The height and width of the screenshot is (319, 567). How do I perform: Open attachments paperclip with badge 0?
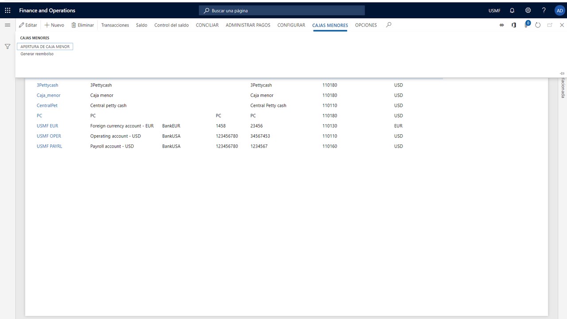[526, 25]
